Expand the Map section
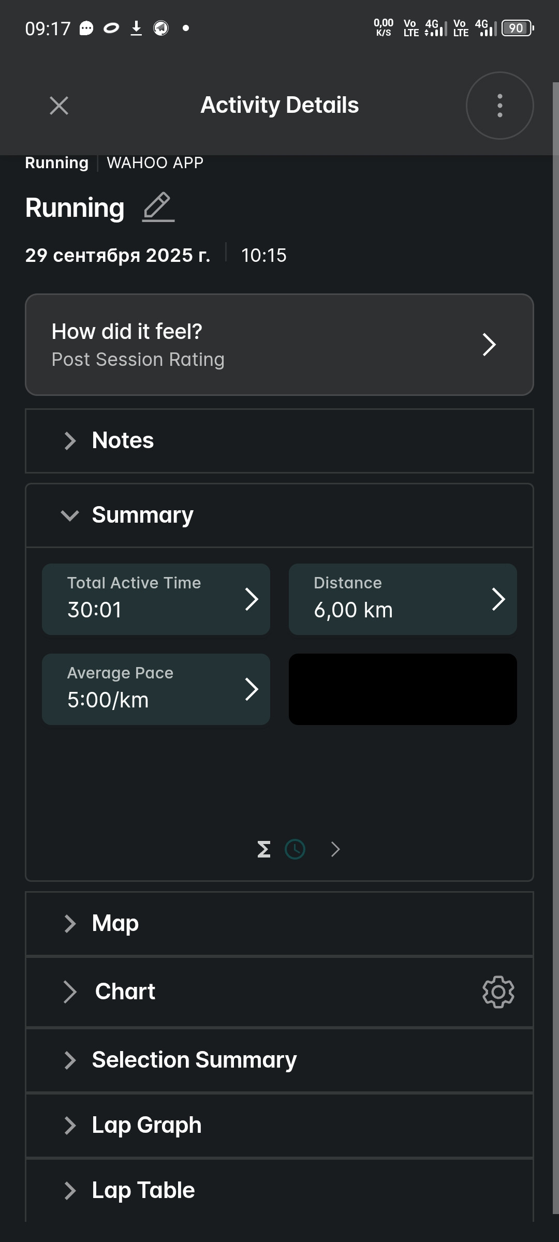Screen dimensions: 559x1242 279,923
